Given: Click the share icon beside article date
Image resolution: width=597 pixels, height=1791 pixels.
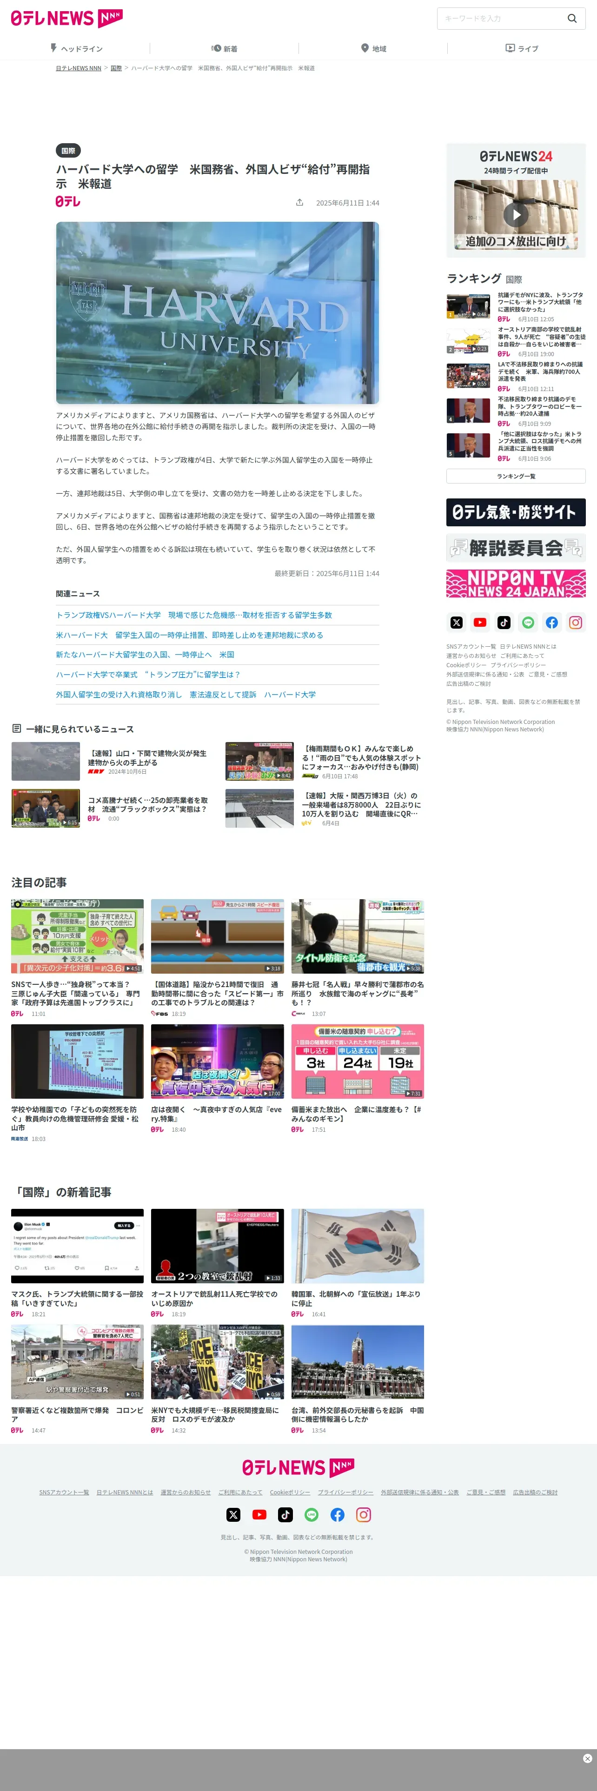Looking at the screenshot, I should click(299, 202).
